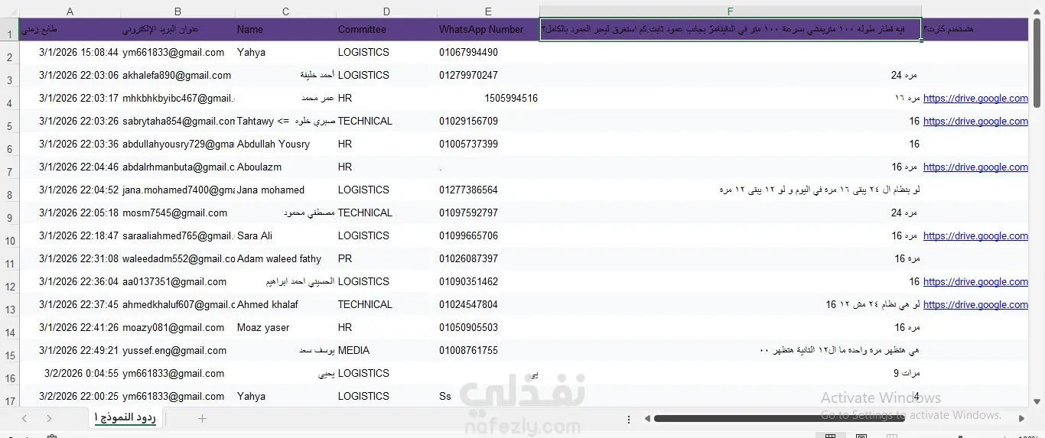
Task: Select WhatsApp number 01050905503 cell
Action: (x=488, y=327)
